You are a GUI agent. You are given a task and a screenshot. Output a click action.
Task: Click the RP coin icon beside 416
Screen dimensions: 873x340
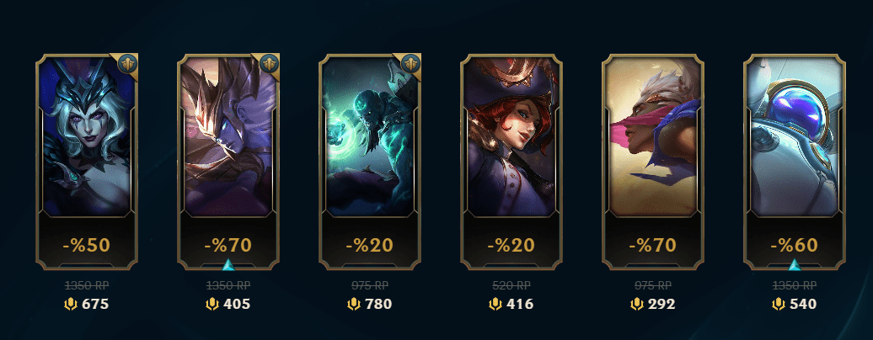pyautogui.click(x=495, y=305)
